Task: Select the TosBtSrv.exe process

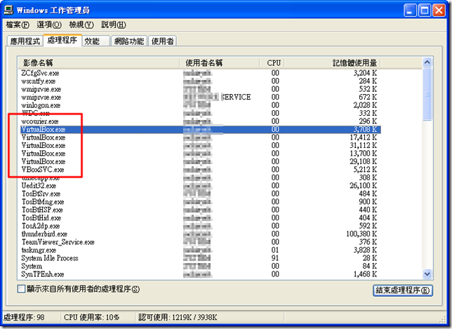Action: (199, 194)
